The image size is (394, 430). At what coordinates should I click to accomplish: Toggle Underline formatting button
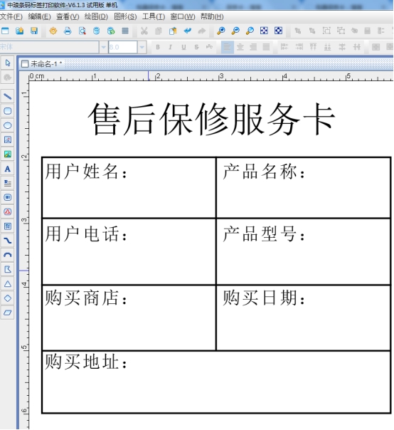coord(183,47)
